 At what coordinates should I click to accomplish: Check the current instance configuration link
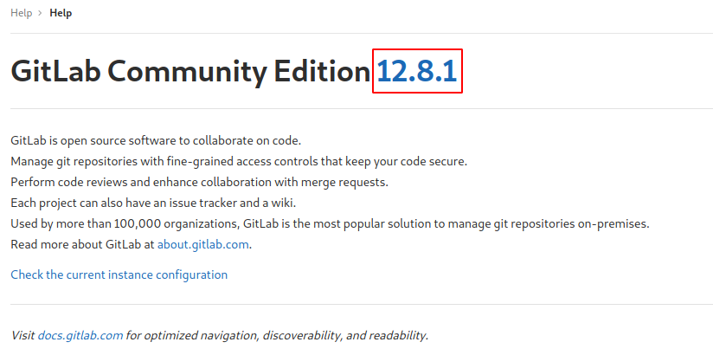tap(119, 274)
